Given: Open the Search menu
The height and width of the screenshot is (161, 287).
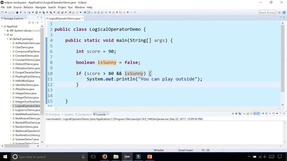Looking at the screenshot, I should 52,7.
